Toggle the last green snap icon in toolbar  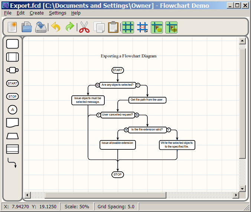click(x=171, y=28)
